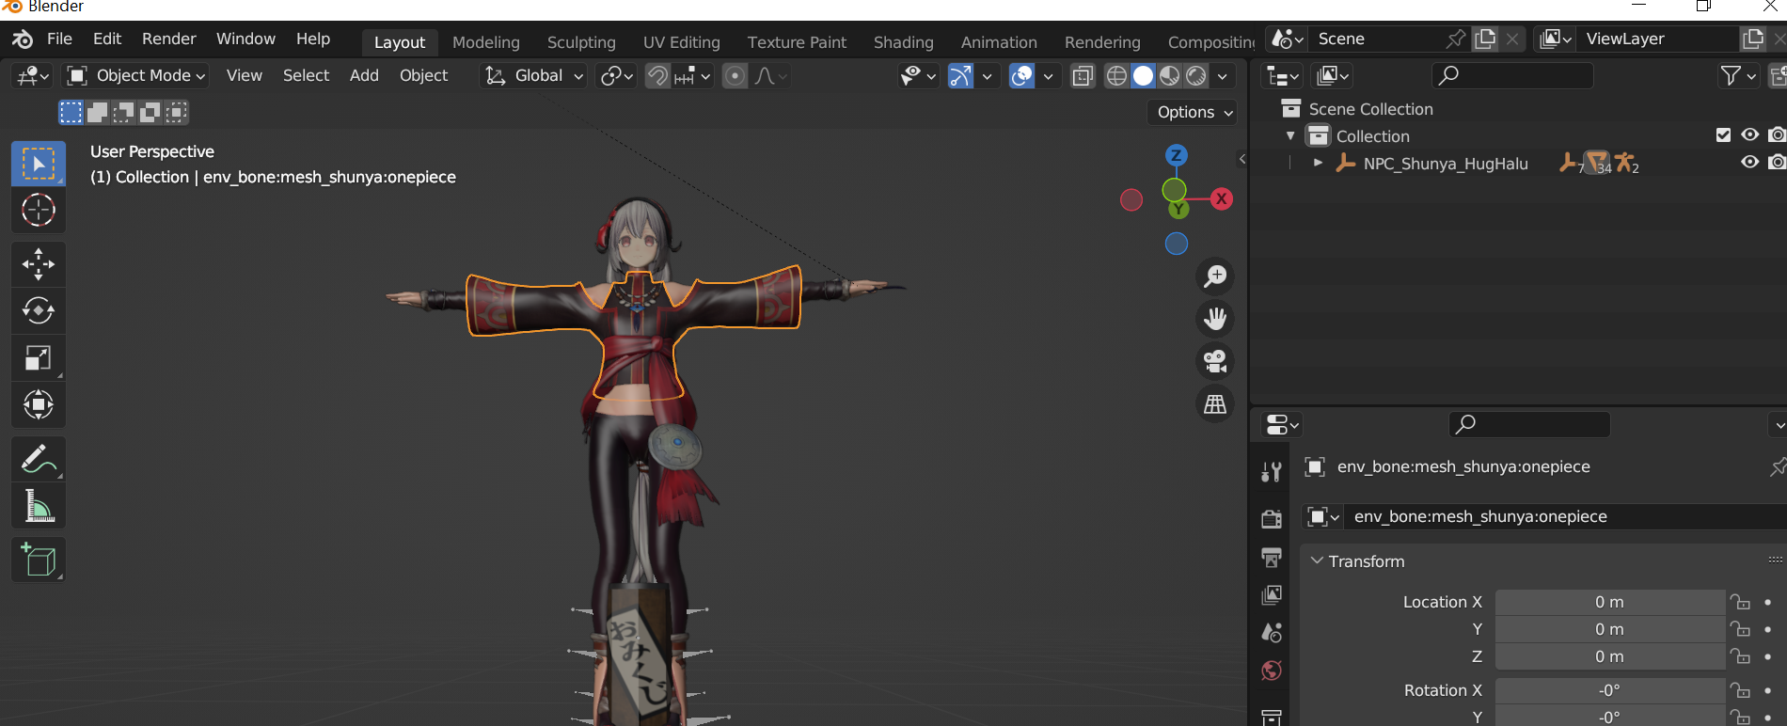This screenshot has width=1787, height=726.
Task: Pick the Add Cube tool
Action: 39,560
